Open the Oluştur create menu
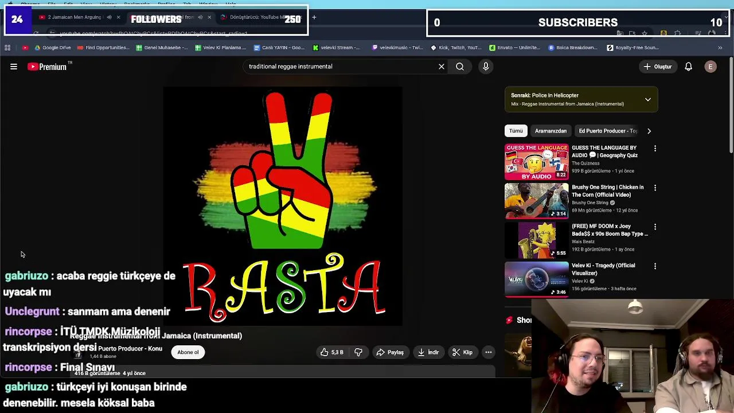Image resolution: width=734 pixels, height=413 pixels. pos(657,67)
